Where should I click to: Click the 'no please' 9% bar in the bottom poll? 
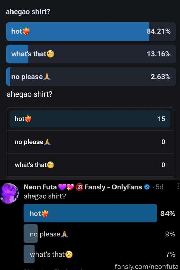[x=99, y=234]
